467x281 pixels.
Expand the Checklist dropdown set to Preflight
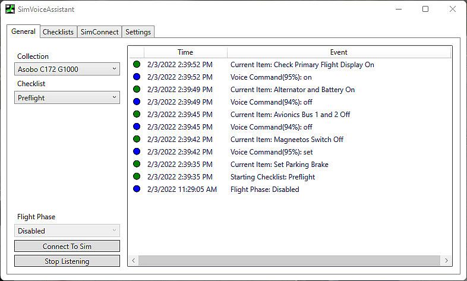pos(67,98)
